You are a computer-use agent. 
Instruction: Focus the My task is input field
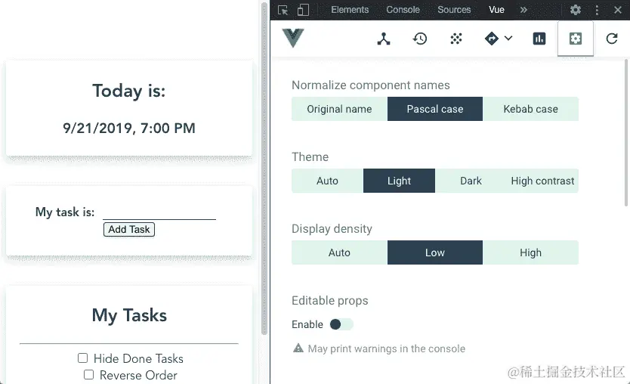click(x=159, y=212)
